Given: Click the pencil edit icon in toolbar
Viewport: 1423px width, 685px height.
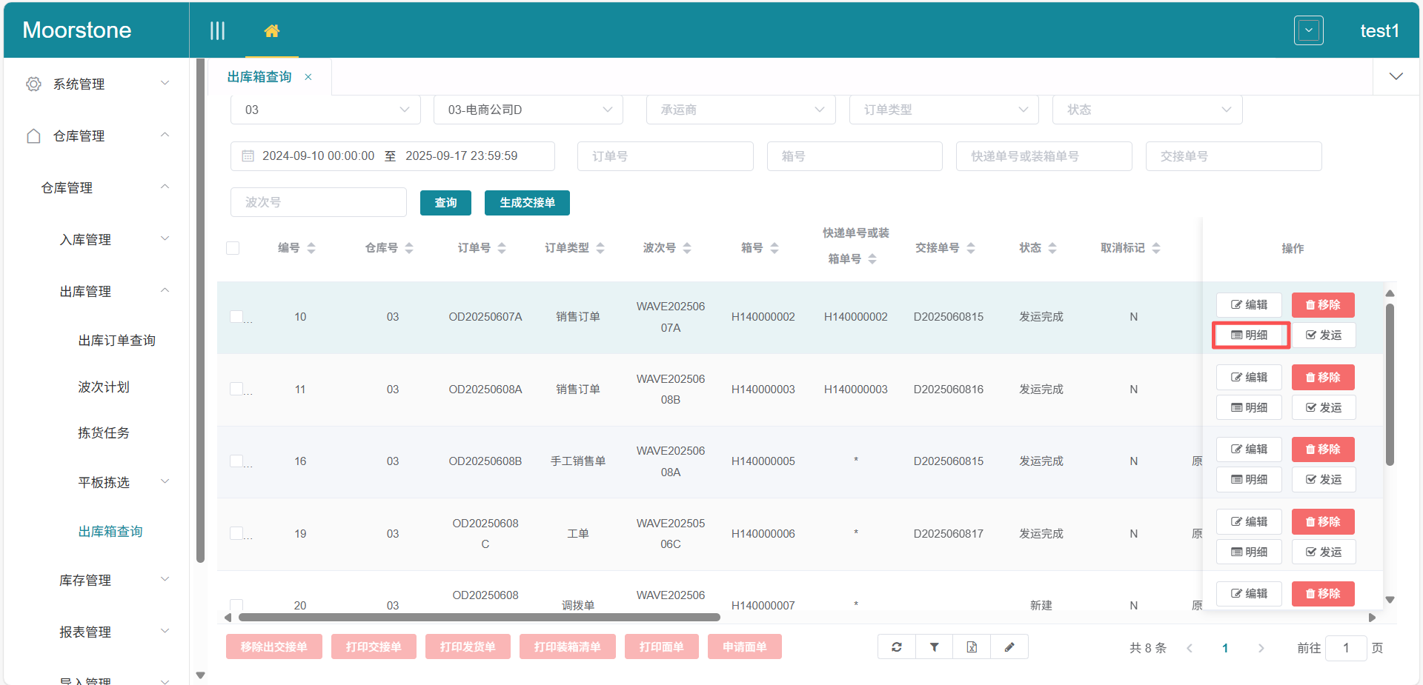Looking at the screenshot, I should point(1009,646).
